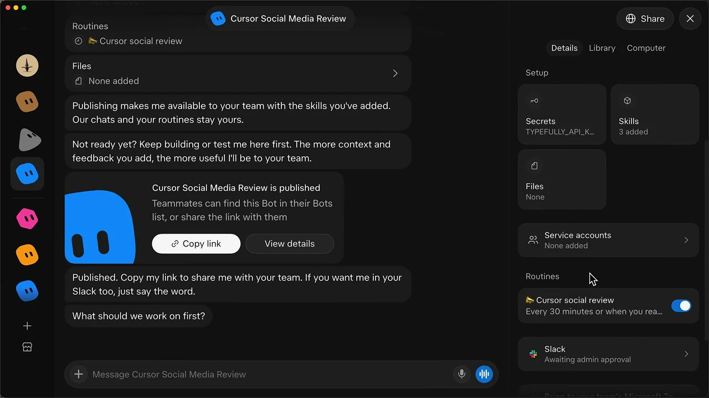Click the plus button in the message box
The height and width of the screenshot is (398, 709).
coord(79,374)
